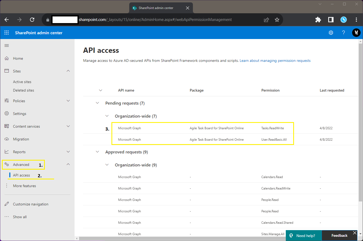Open the browser three-dot menu

[x=356, y=20]
